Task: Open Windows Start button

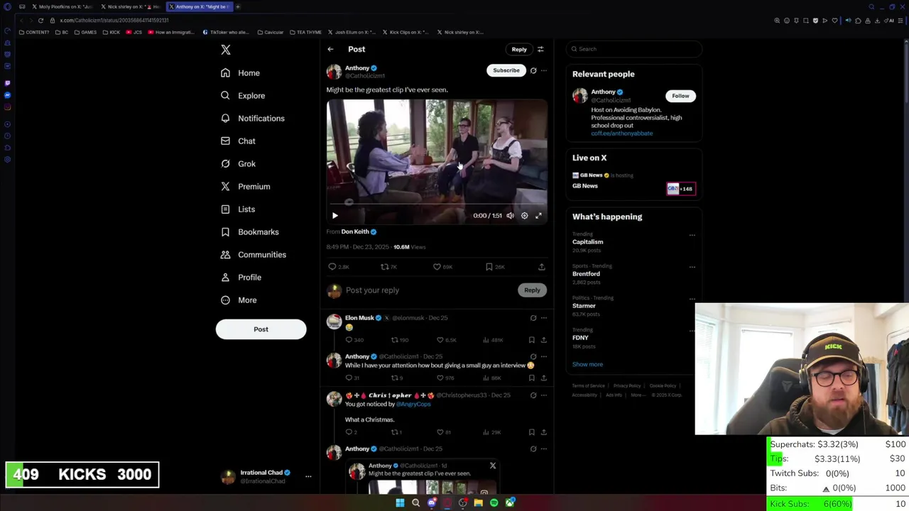Action: 400,503
